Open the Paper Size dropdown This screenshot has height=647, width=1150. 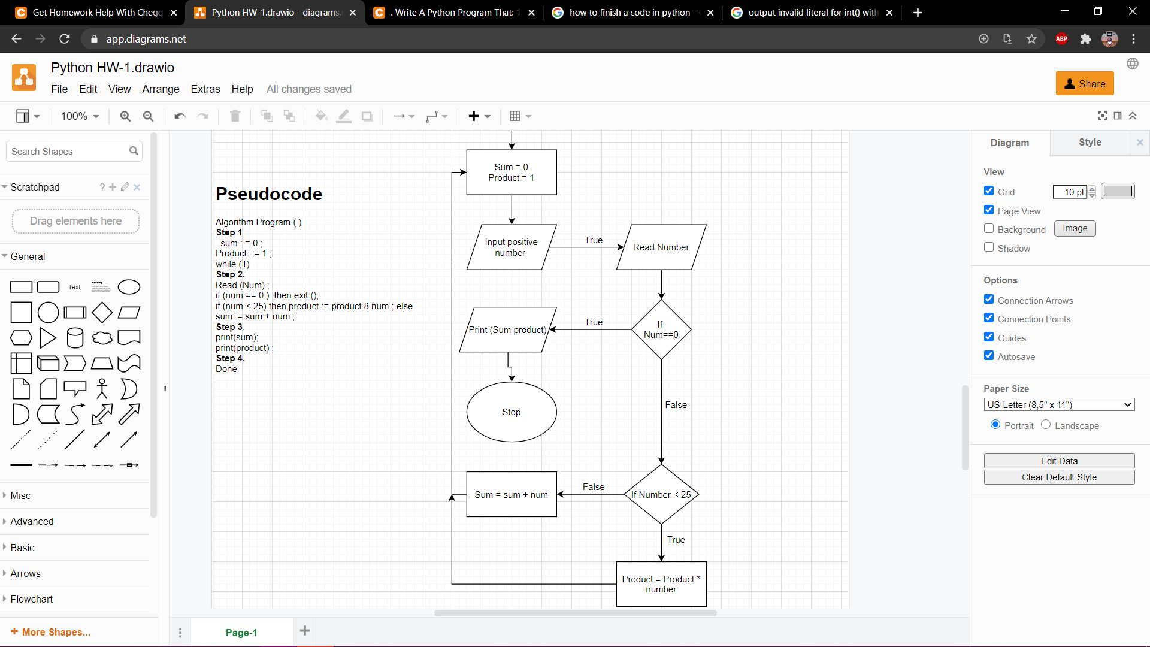(x=1058, y=404)
